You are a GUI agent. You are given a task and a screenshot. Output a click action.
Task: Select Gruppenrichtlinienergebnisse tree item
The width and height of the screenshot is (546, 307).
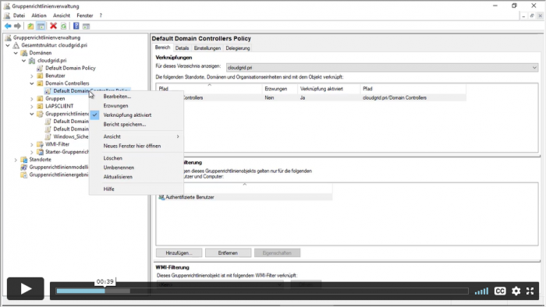tap(58, 175)
